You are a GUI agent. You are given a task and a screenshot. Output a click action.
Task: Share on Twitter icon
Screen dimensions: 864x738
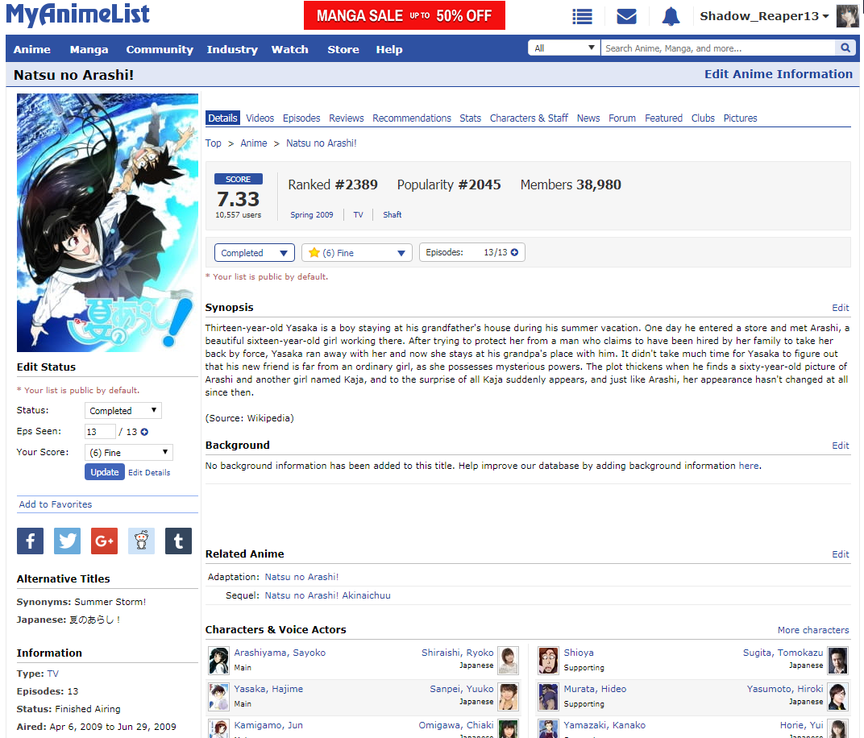tap(67, 541)
